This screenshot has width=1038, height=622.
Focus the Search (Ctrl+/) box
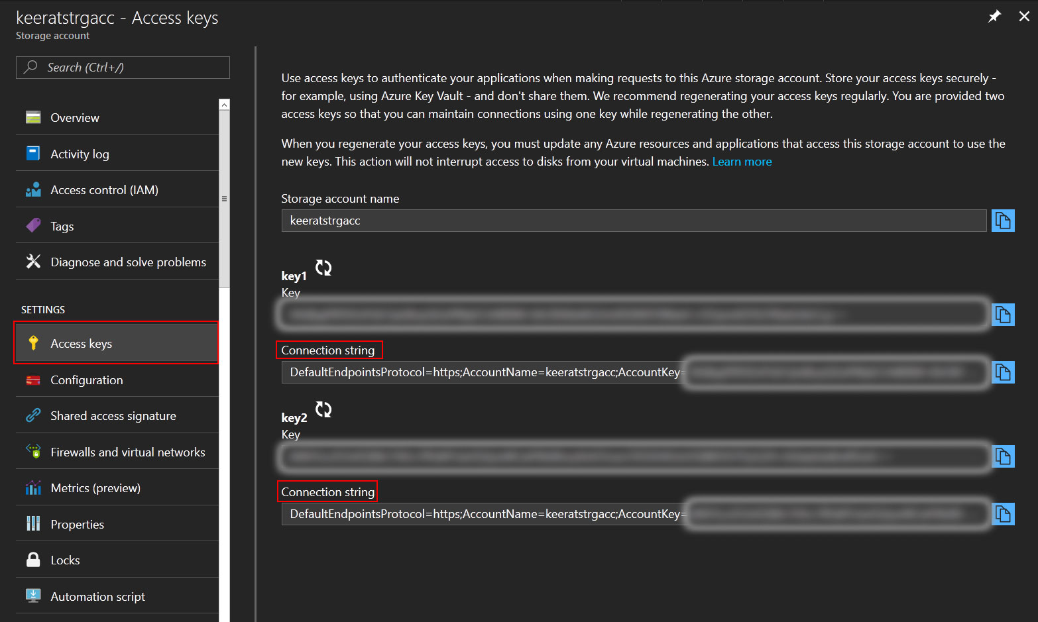coord(123,68)
